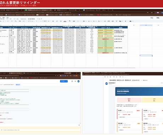Click the mark as unread icon in Gmail
The width and height of the screenshot is (163, 135).
[x=114, y=77]
